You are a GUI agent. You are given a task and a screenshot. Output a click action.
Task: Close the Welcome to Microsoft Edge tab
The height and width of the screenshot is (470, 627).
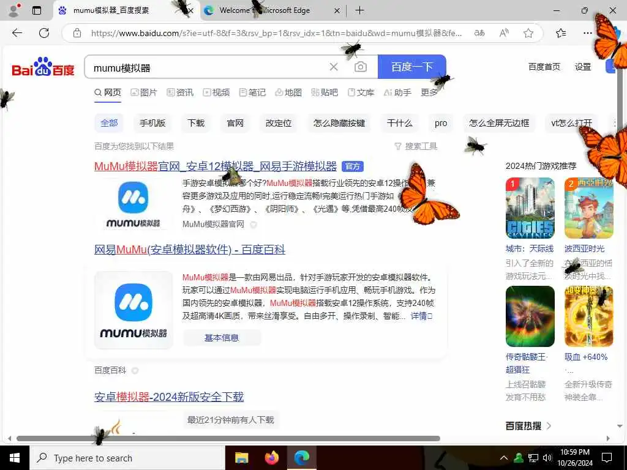click(337, 11)
